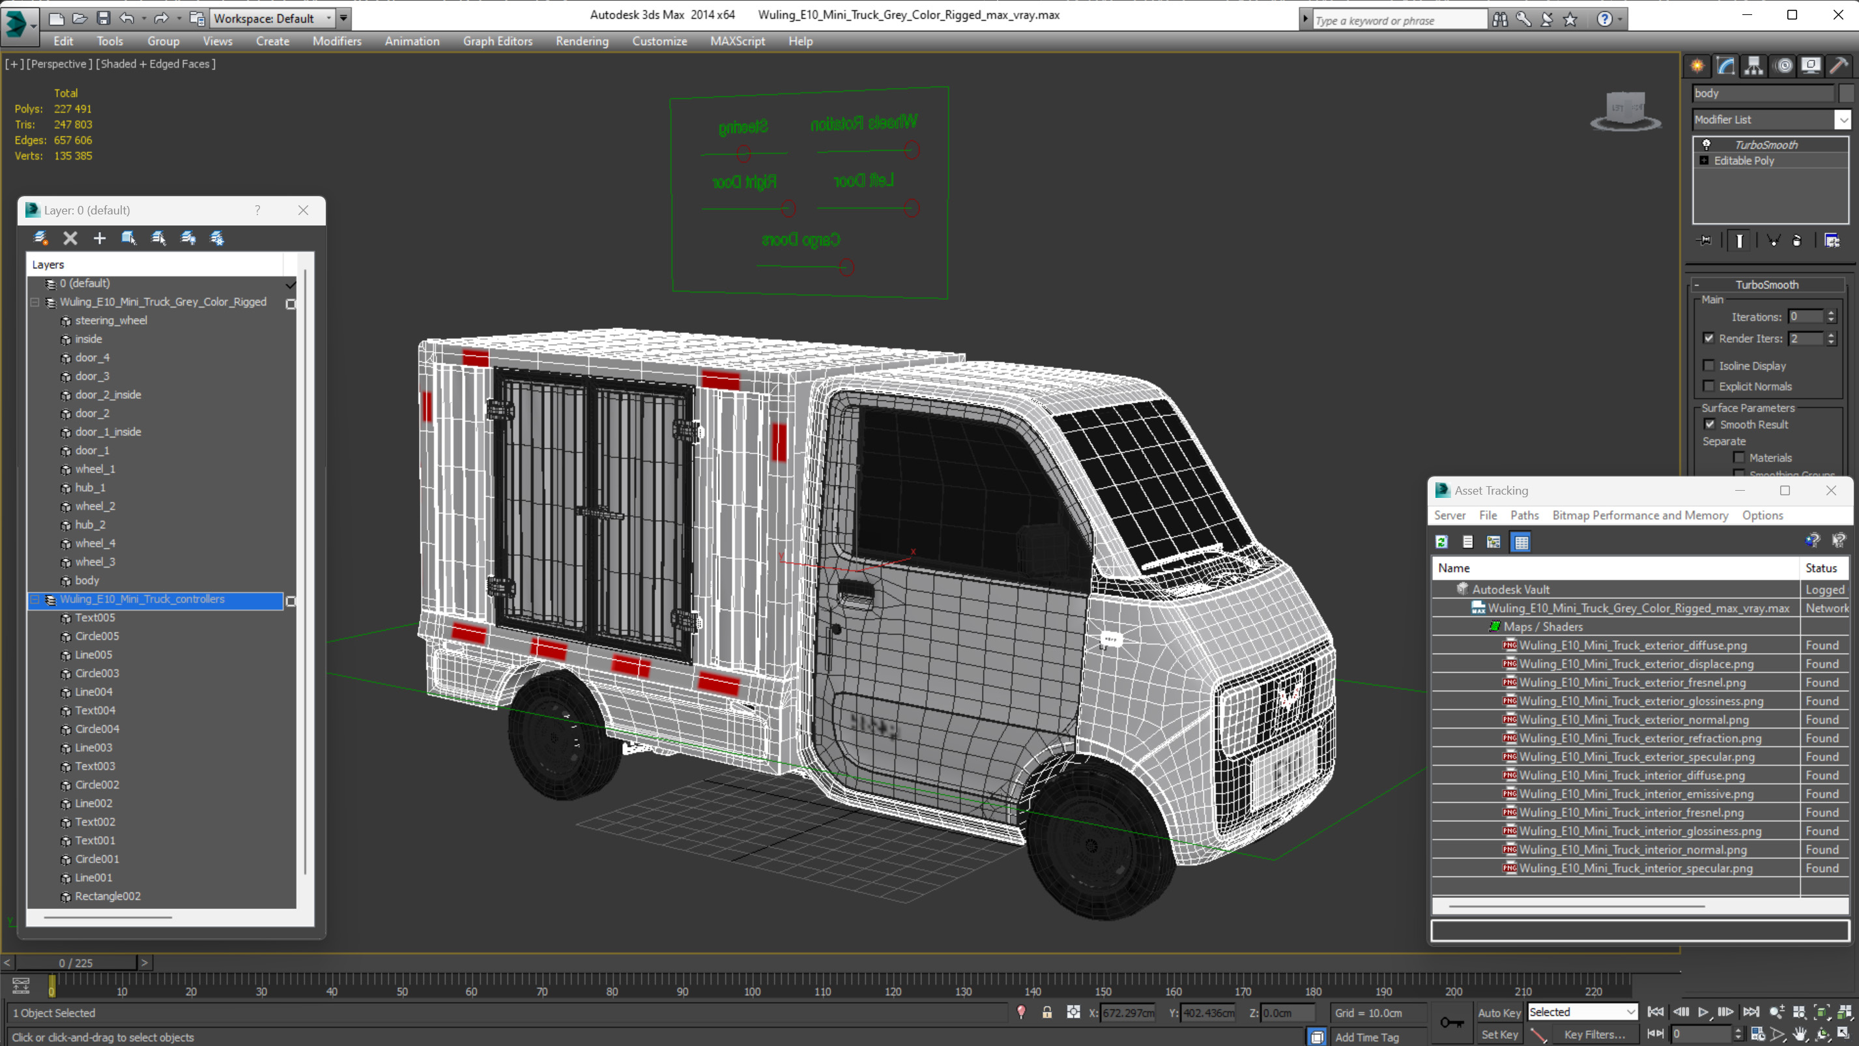Click the search binoculars icon in title bar

pyautogui.click(x=1501, y=20)
